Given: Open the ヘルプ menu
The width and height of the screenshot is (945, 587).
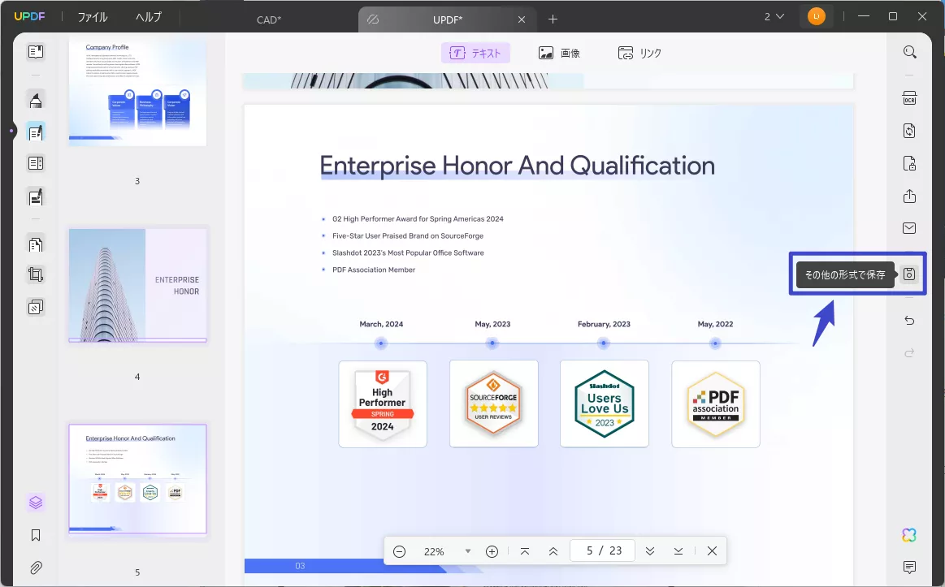Looking at the screenshot, I should (148, 18).
